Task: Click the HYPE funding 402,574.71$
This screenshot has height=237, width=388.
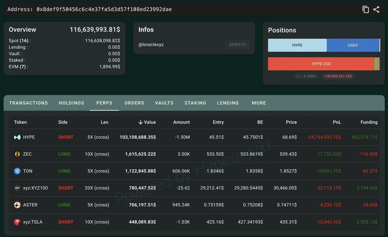Action: tap(364, 137)
